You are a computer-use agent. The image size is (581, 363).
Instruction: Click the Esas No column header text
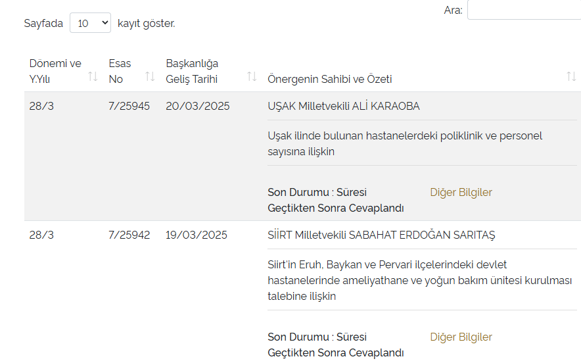pos(120,71)
